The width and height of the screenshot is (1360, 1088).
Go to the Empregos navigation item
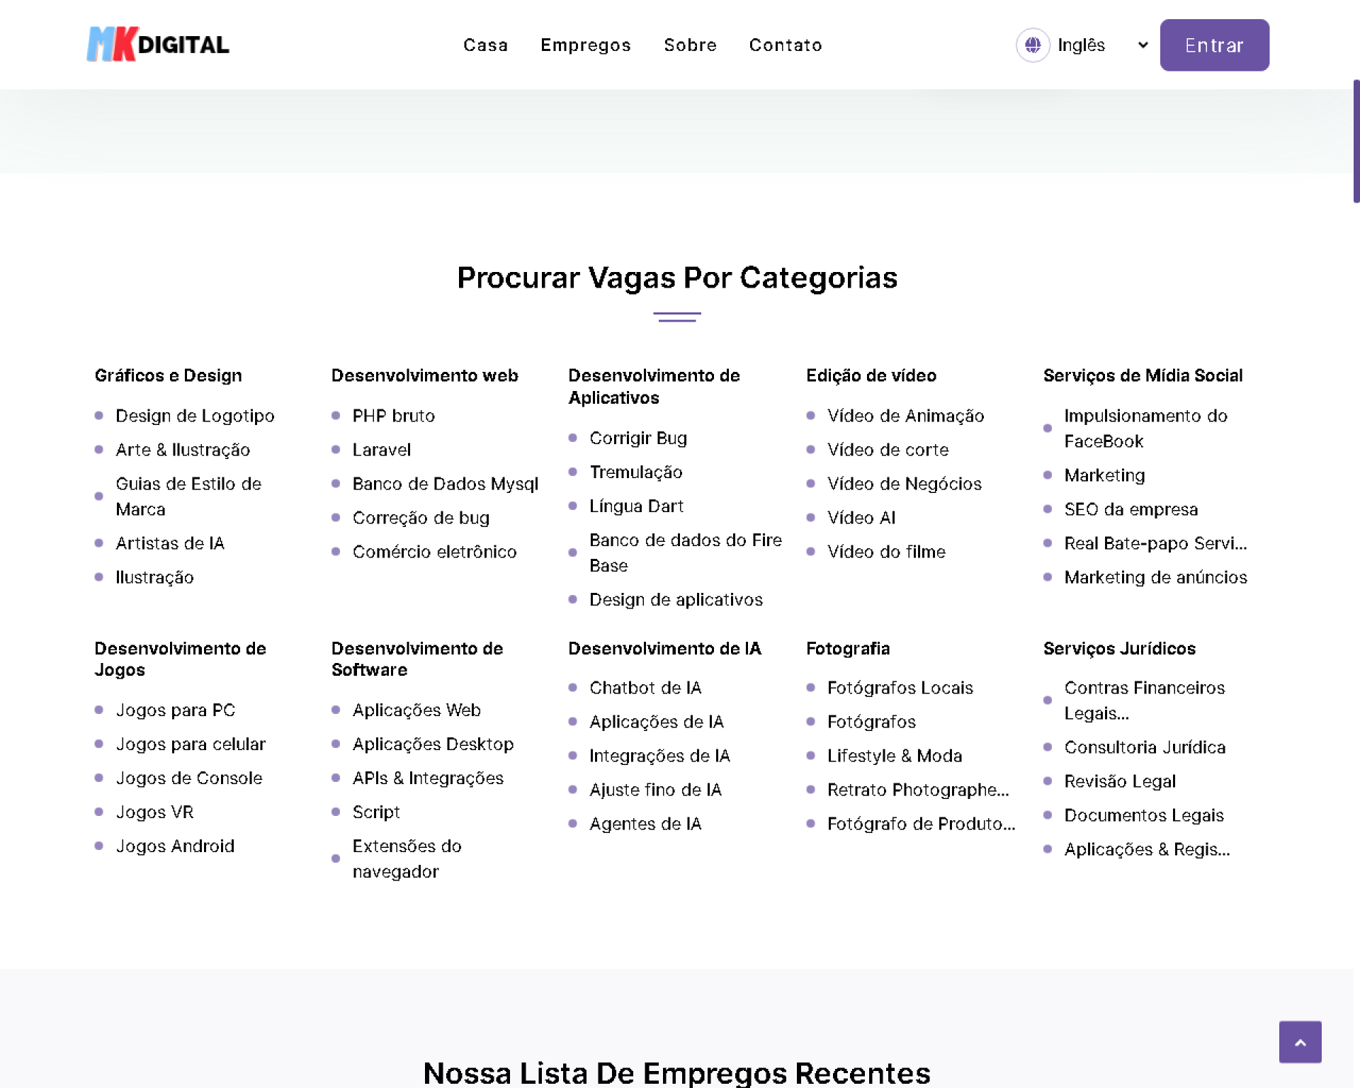585,45
